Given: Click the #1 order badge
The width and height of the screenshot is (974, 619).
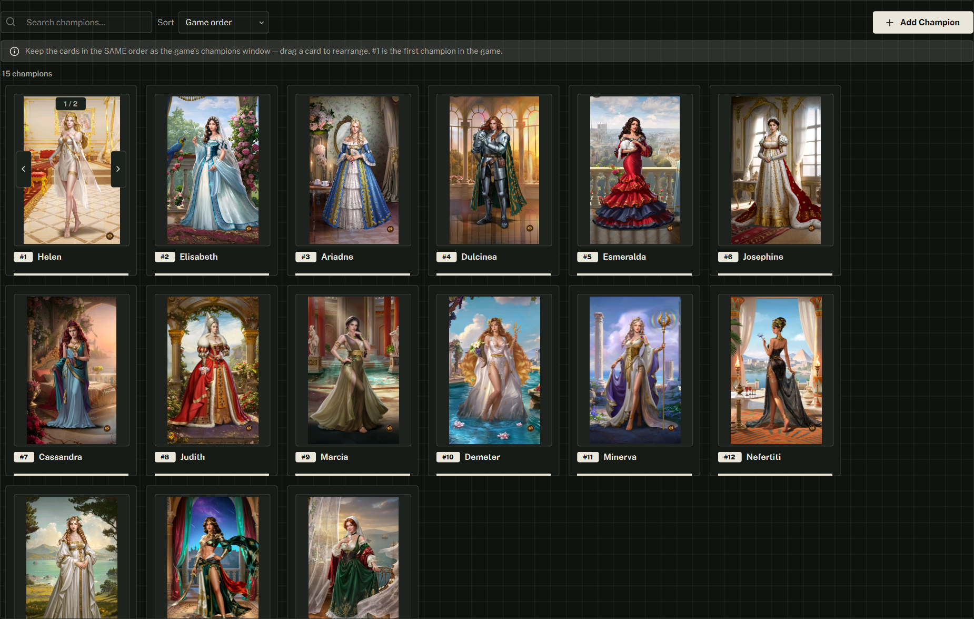Looking at the screenshot, I should click(x=23, y=257).
